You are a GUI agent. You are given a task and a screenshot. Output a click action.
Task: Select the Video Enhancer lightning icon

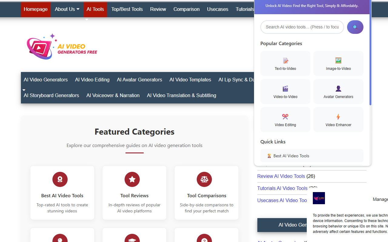338,116
